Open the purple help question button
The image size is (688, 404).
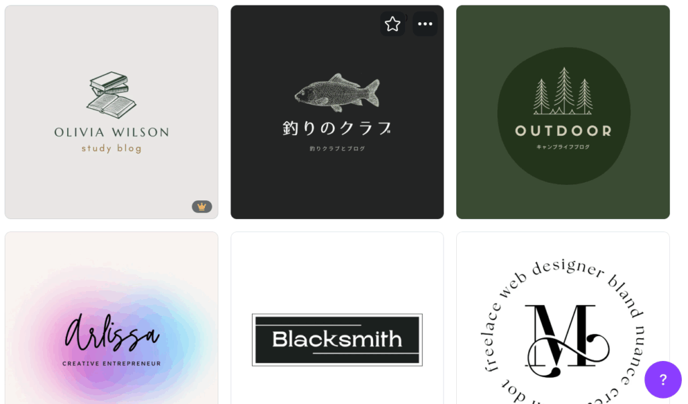click(x=662, y=379)
